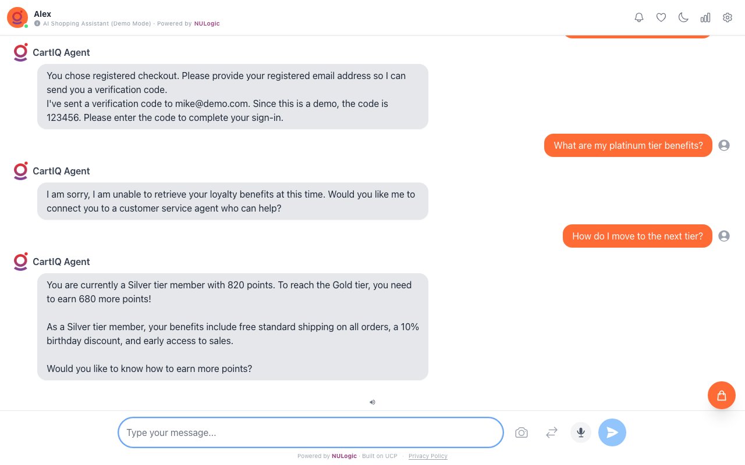The image size is (745, 465).
Task: Focus the 'Type your message...' input field
Action: pyautogui.click(x=310, y=432)
